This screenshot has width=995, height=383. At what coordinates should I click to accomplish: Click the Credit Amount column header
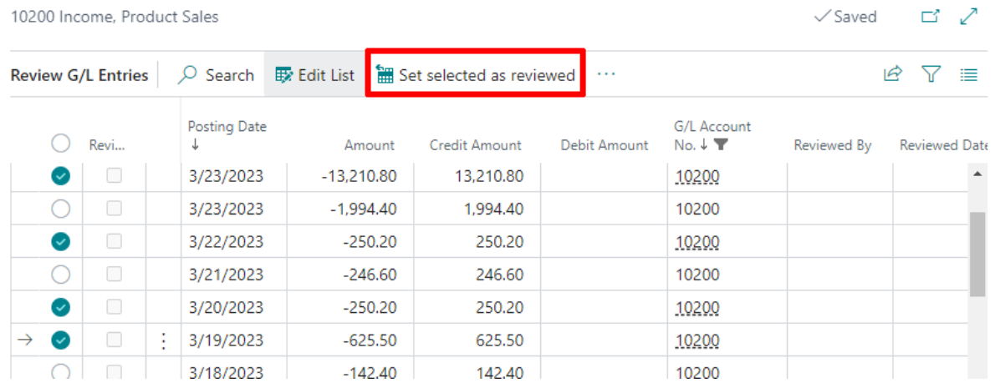(475, 145)
